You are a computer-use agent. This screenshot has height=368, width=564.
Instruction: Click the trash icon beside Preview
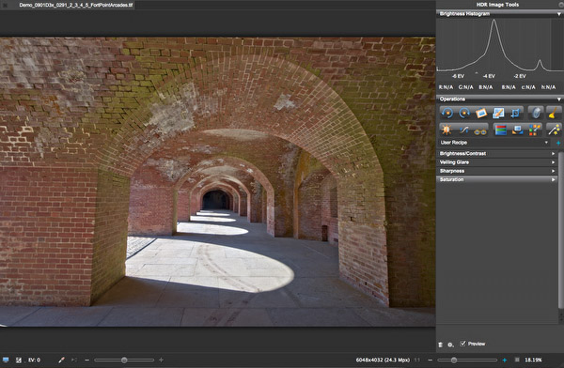(441, 345)
